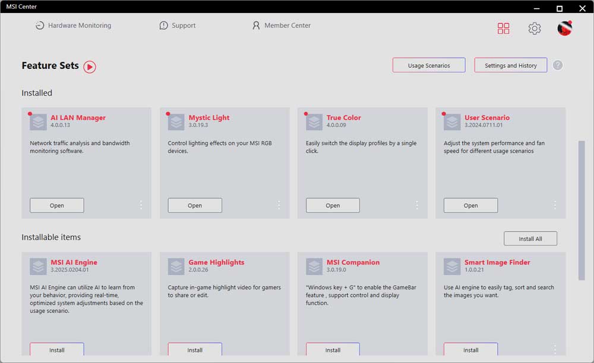594x363 pixels.
Task: Open Mystic Light
Action: tap(195, 206)
